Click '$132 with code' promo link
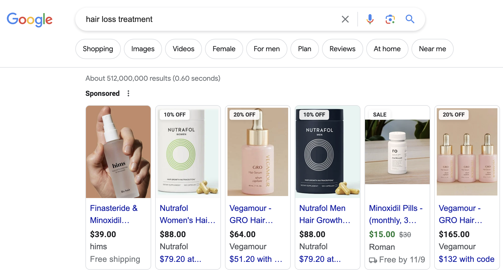 point(467,259)
